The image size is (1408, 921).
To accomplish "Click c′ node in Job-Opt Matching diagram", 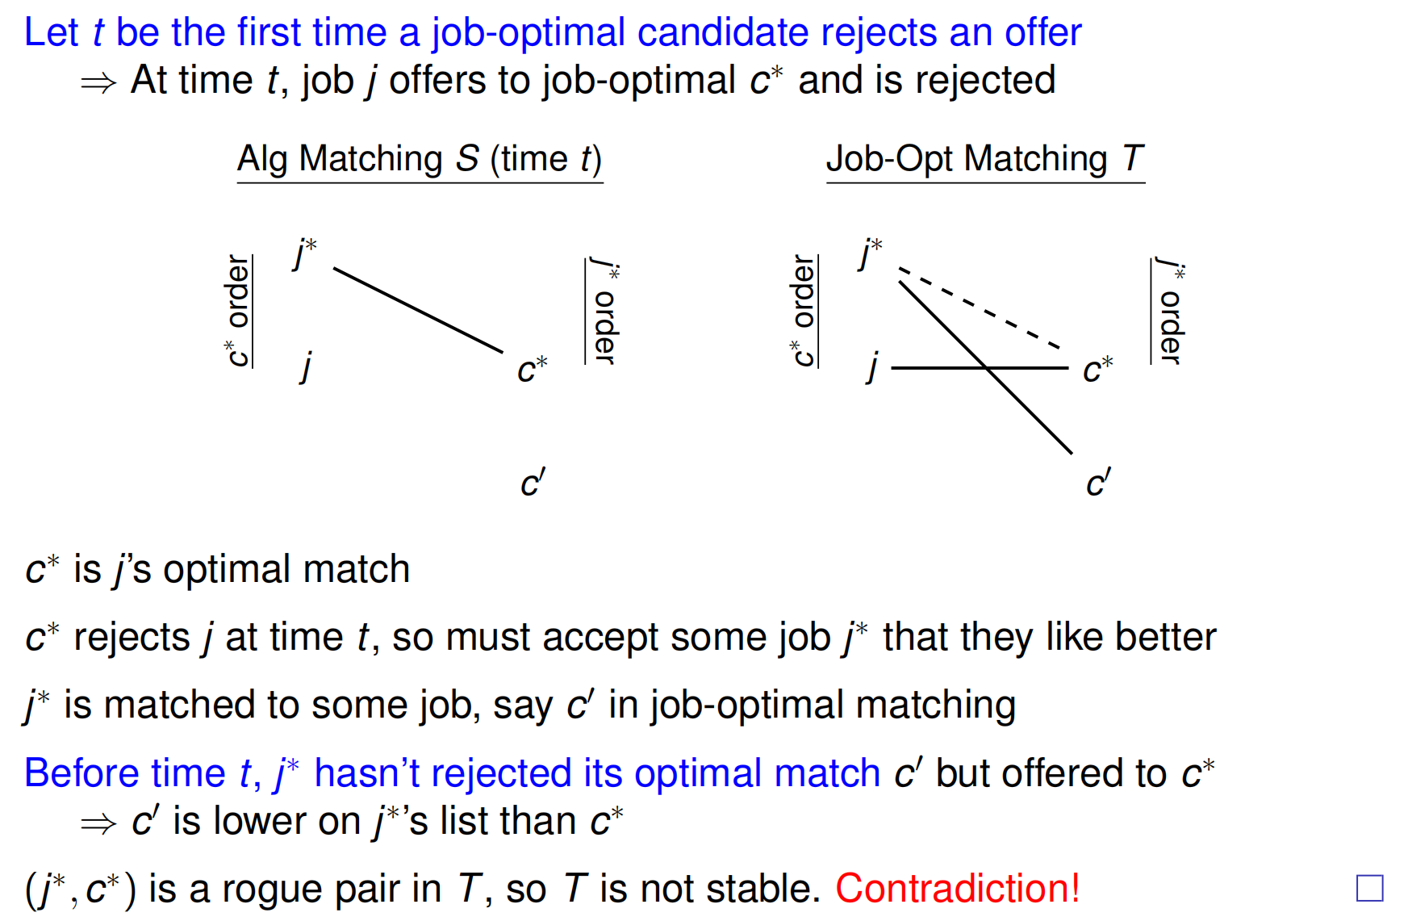I will 1097,483.
